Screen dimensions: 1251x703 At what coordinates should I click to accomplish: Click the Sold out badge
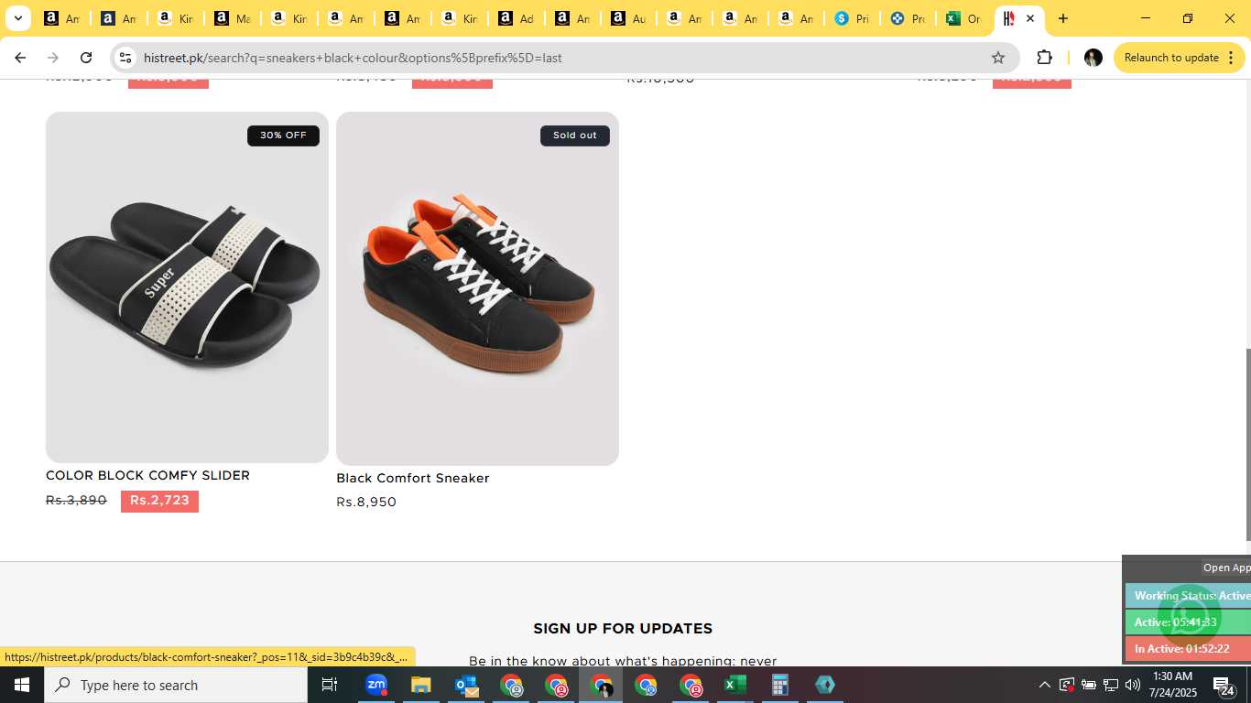tap(575, 135)
